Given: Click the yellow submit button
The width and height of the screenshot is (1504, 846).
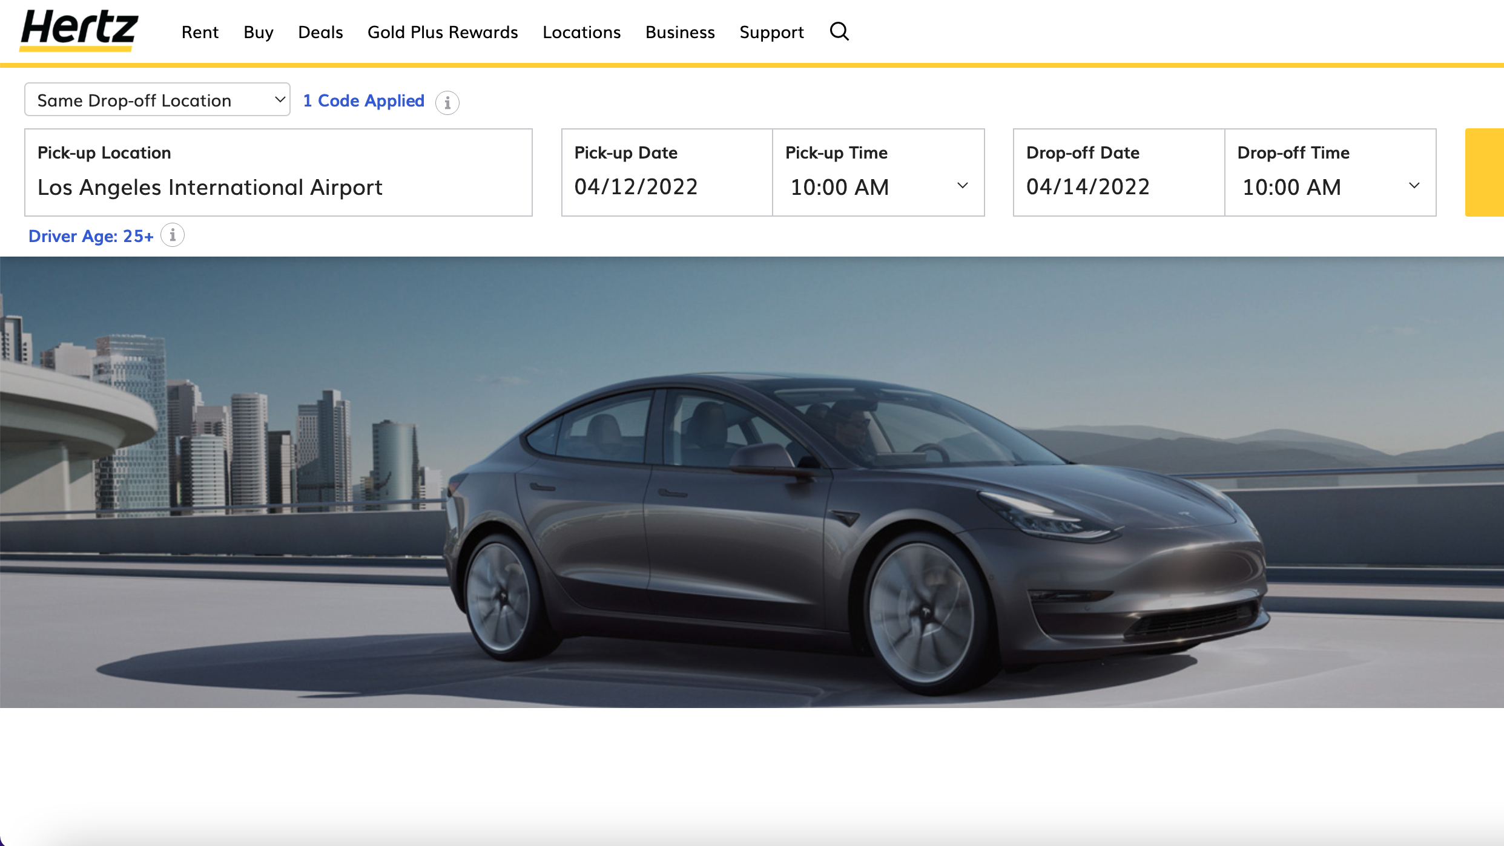Looking at the screenshot, I should tap(1485, 172).
